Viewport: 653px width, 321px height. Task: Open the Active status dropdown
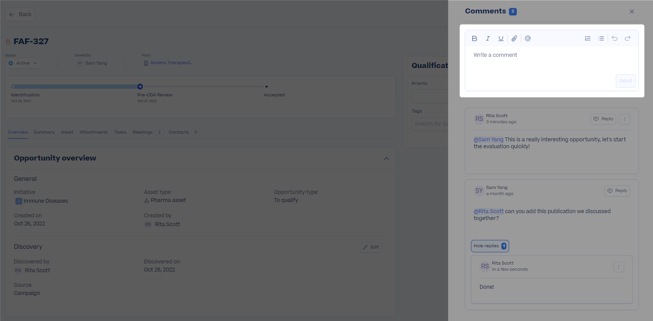pyautogui.click(x=23, y=63)
